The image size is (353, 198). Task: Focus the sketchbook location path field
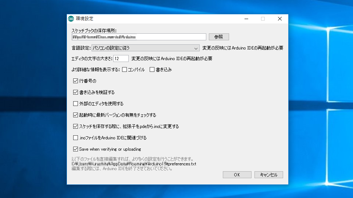(139, 37)
